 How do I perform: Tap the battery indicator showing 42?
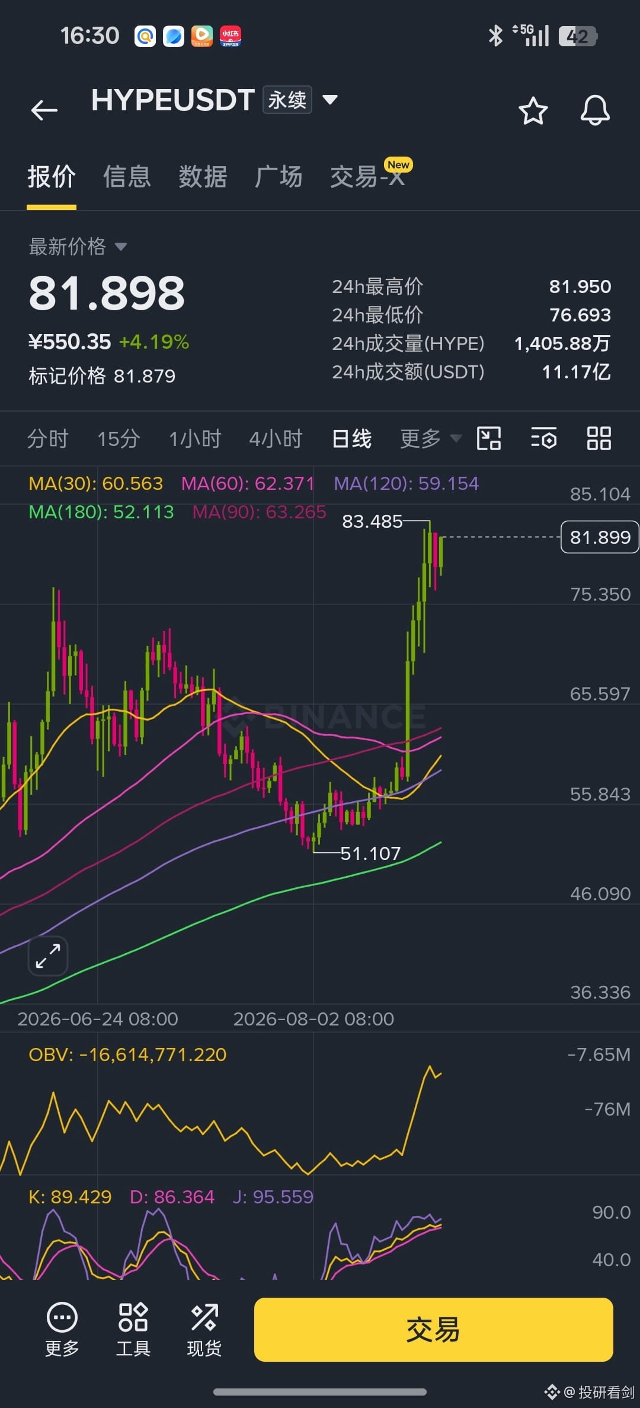(578, 36)
